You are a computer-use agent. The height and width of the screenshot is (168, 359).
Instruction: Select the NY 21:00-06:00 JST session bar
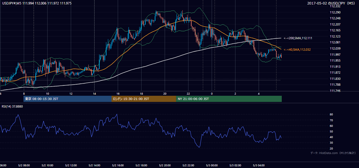coord(229,99)
